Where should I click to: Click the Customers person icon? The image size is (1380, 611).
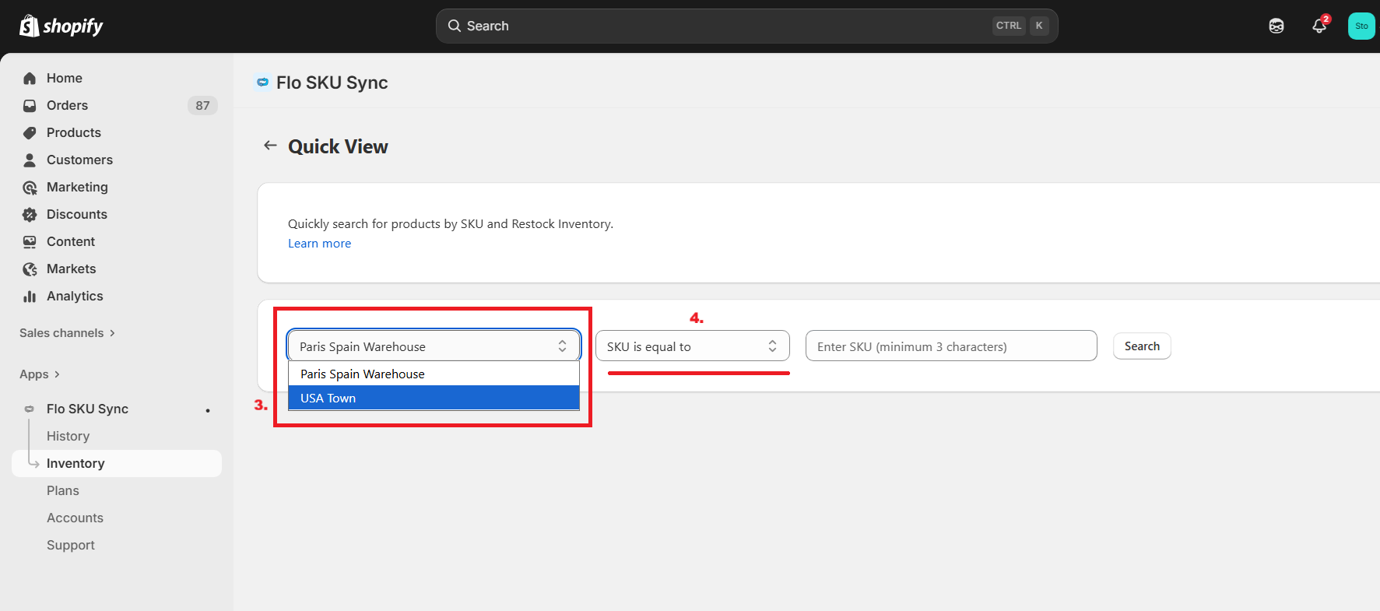click(30, 160)
